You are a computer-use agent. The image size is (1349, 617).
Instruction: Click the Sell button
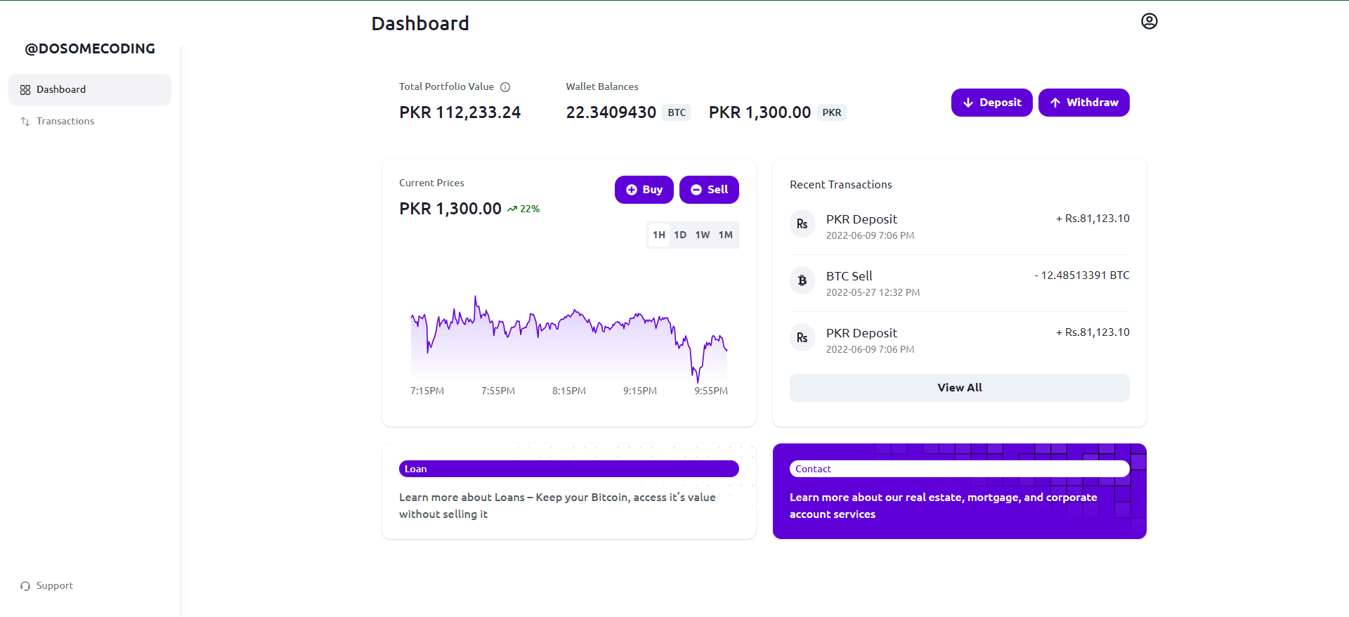709,190
